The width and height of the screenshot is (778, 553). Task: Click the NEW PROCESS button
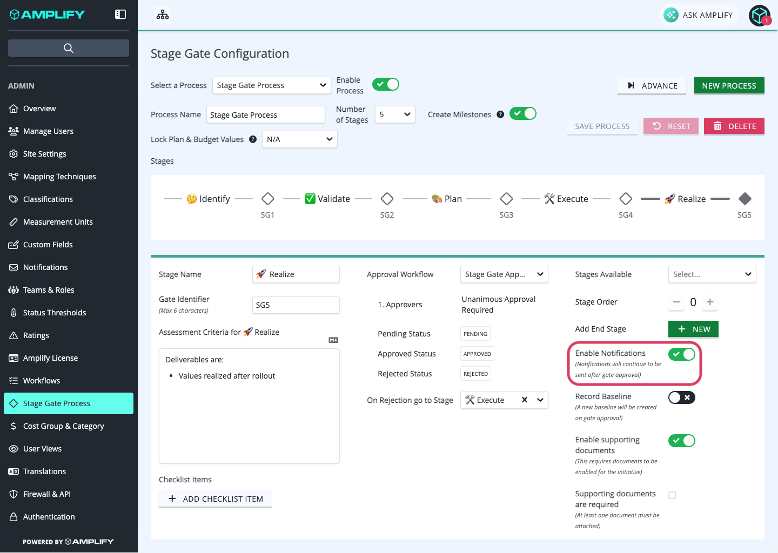pyautogui.click(x=729, y=85)
